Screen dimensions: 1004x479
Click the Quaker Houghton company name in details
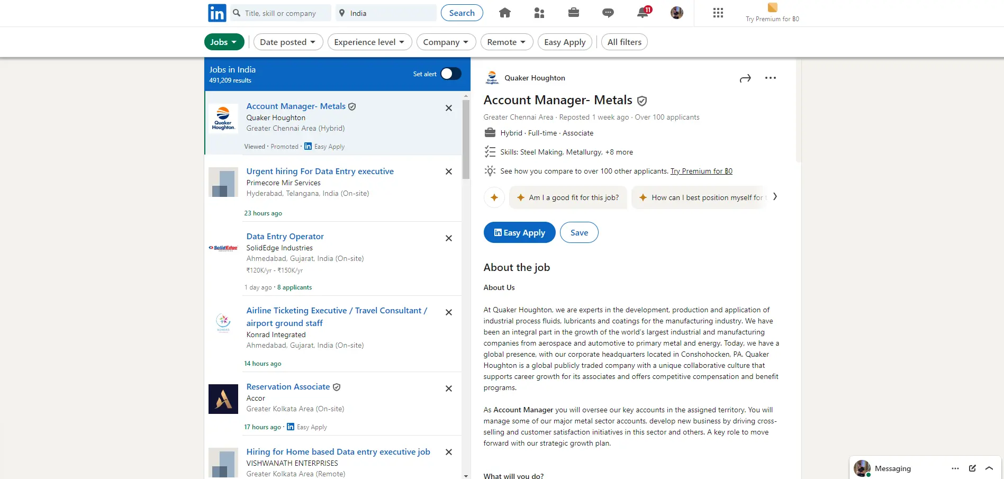(x=535, y=78)
